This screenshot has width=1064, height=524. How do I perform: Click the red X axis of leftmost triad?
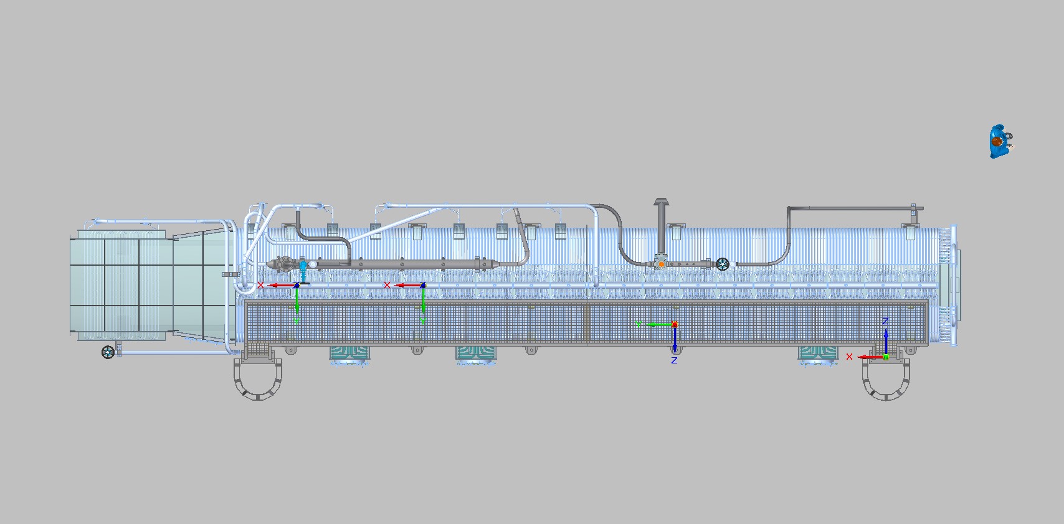(279, 285)
